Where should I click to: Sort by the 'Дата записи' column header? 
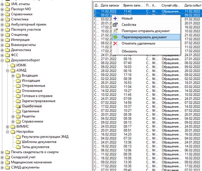point(110,6)
